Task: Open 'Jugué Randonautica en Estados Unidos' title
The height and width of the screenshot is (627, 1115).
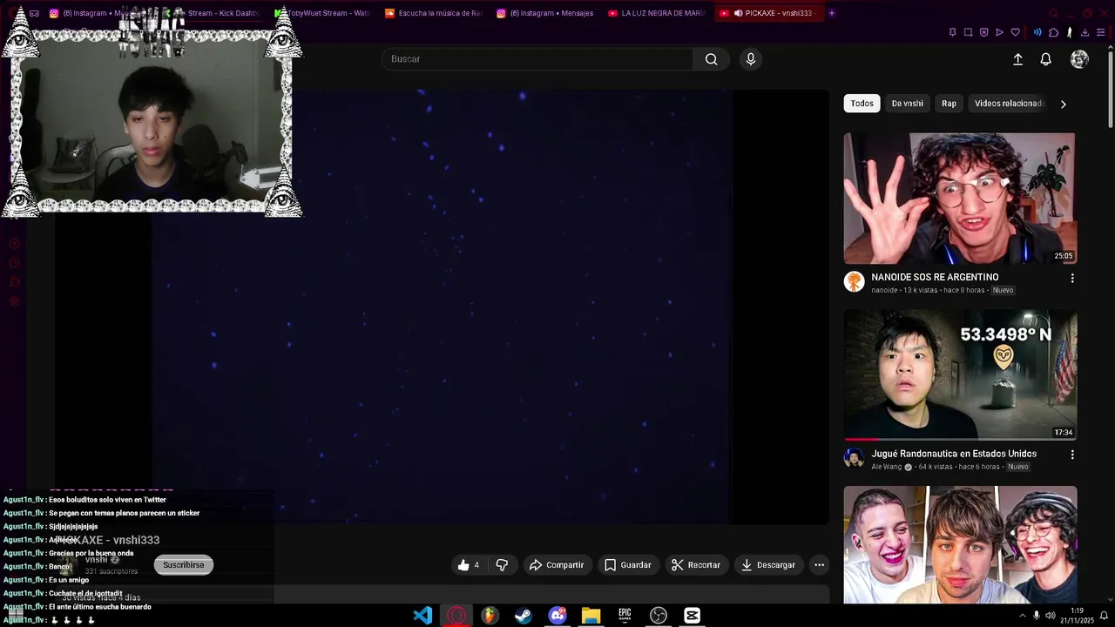Action: [x=954, y=454]
